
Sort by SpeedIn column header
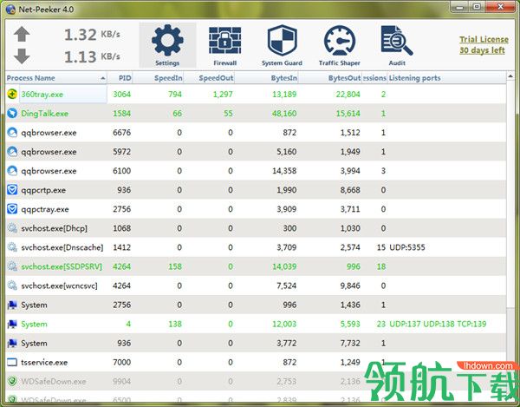[159, 78]
